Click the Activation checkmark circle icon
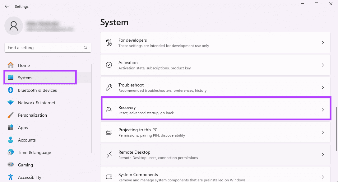 (x=109, y=65)
